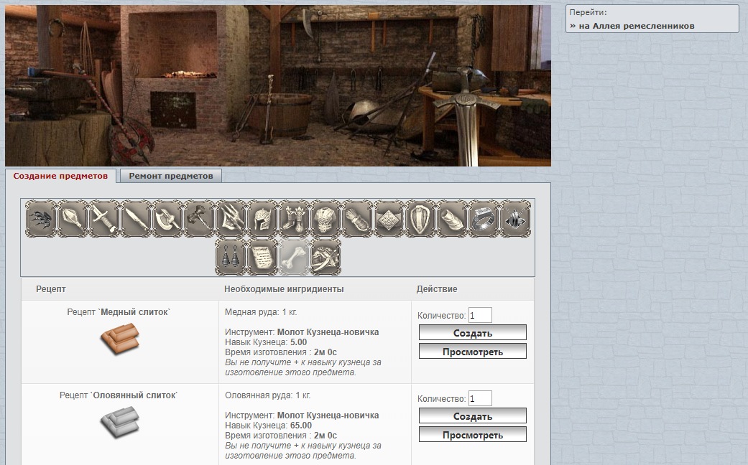
Task: Open the earrings category icon
Action: click(231, 257)
